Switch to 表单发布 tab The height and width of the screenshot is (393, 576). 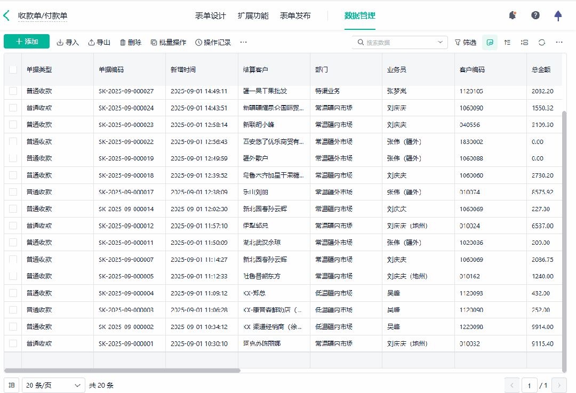(x=295, y=16)
